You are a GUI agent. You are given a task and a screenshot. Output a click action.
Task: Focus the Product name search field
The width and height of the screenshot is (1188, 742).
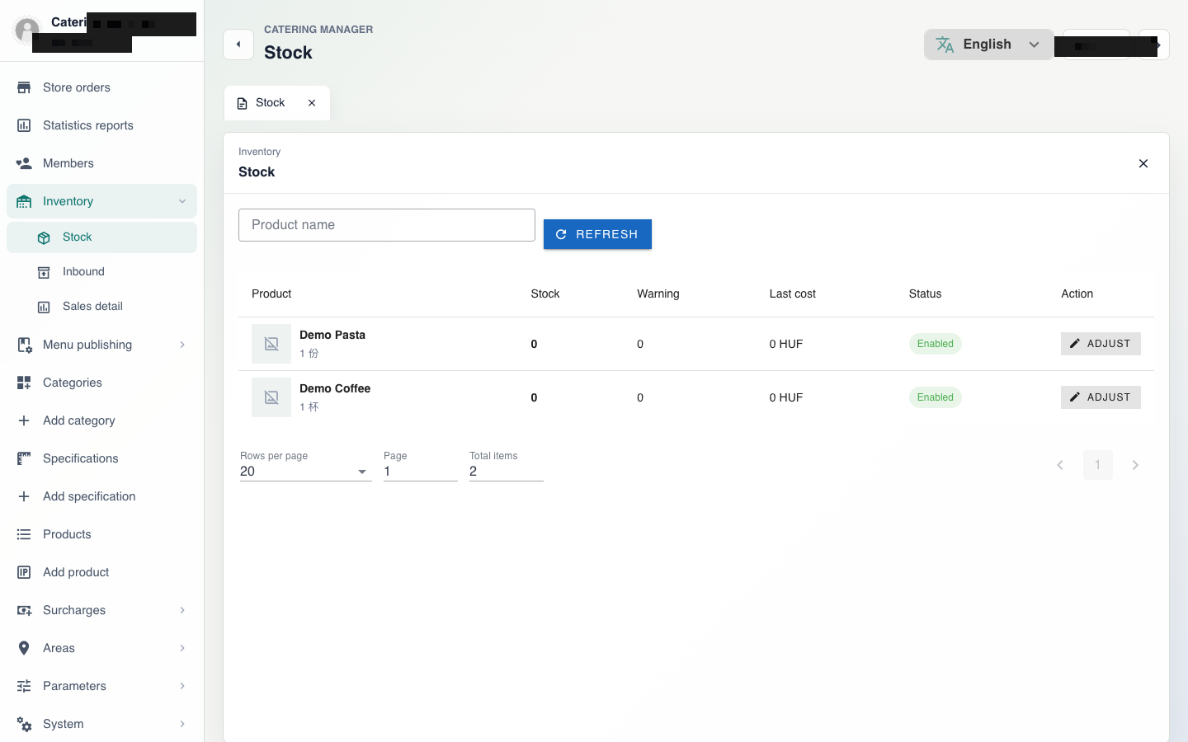pyautogui.click(x=387, y=225)
